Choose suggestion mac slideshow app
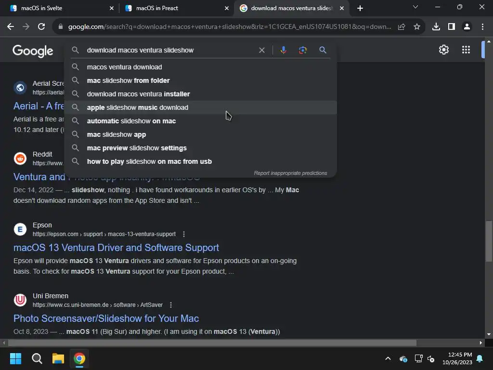Screen dimensions: 493x370 (200, 135)
